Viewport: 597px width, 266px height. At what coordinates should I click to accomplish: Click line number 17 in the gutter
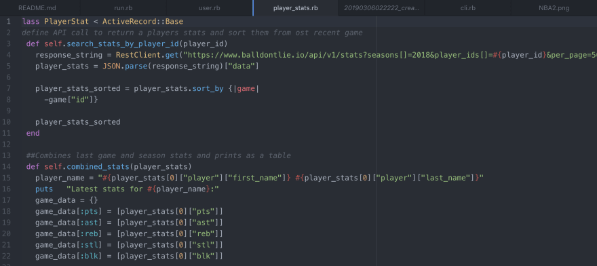pos(7,200)
